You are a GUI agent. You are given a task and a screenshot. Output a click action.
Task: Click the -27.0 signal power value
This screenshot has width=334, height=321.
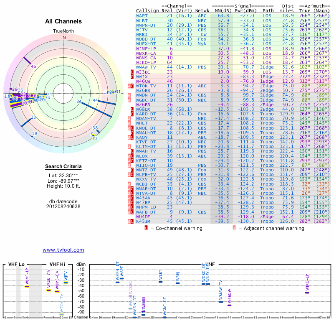click(x=247, y=16)
